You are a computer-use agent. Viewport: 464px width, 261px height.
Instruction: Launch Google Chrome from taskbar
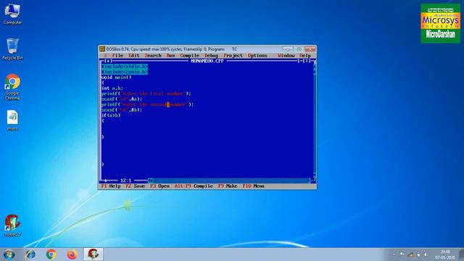tap(51, 254)
